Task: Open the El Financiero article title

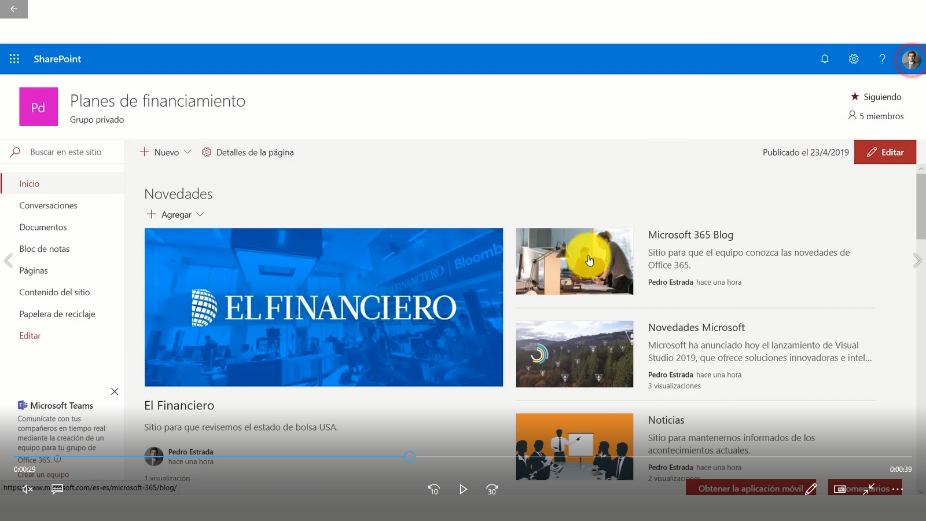Action: pyautogui.click(x=179, y=405)
